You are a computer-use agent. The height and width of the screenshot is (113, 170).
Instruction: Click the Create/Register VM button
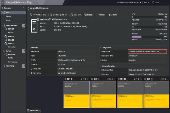click(59, 15)
